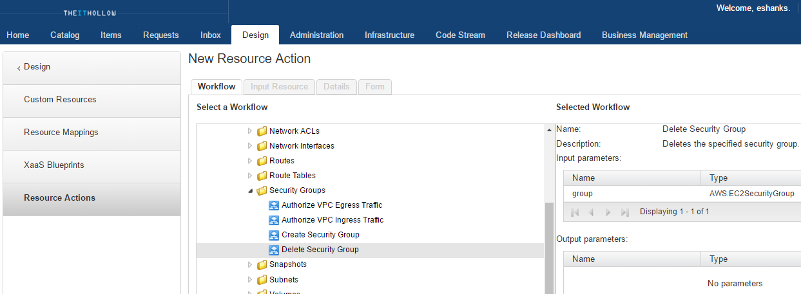The height and width of the screenshot is (294, 801).
Task: Open the Home tab
Action: click(x=18, y=35)
